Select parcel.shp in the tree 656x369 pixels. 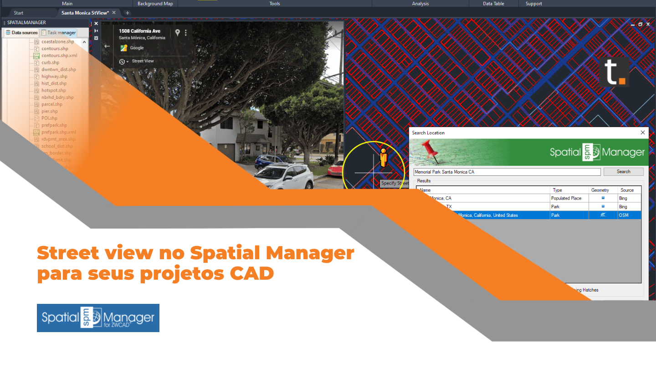(x=51, y=104)
